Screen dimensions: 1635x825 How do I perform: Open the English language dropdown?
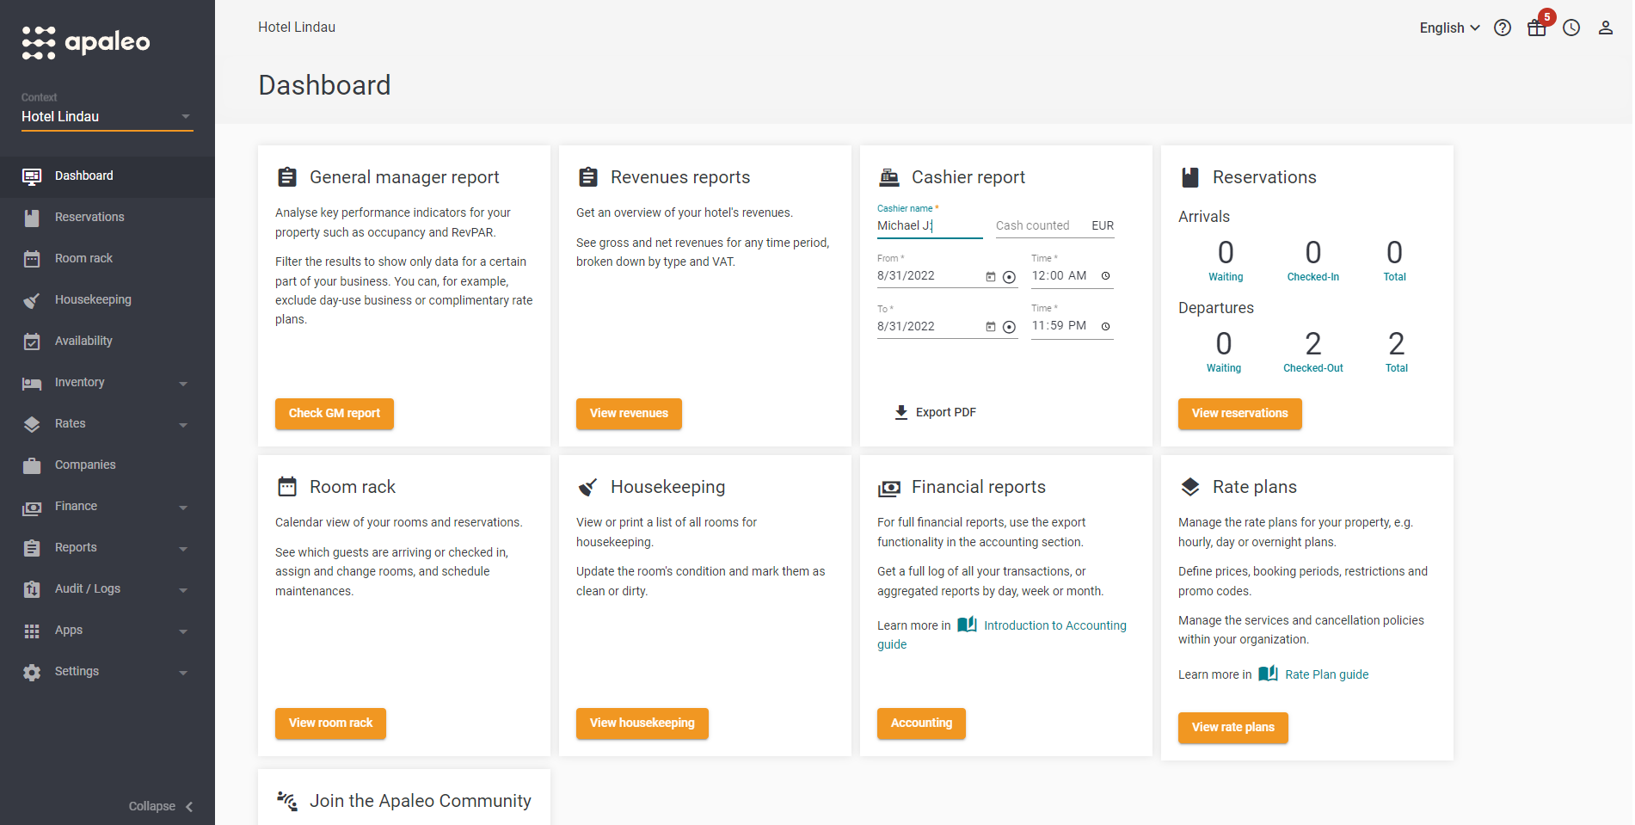(1448, 28)
